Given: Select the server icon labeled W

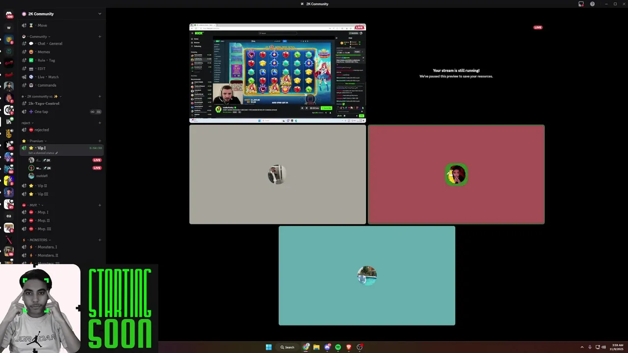Looking at the screenshot, I should click(9, 28).
